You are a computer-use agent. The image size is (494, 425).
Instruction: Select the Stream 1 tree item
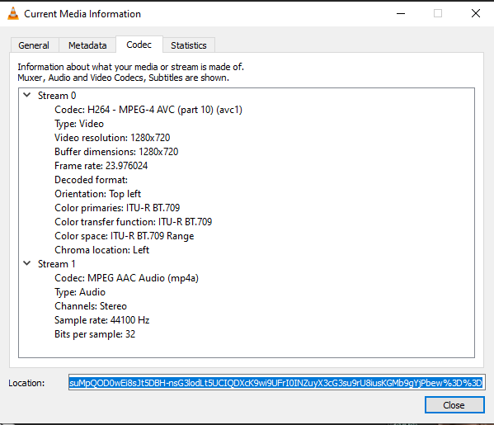(x=57, y=264)
